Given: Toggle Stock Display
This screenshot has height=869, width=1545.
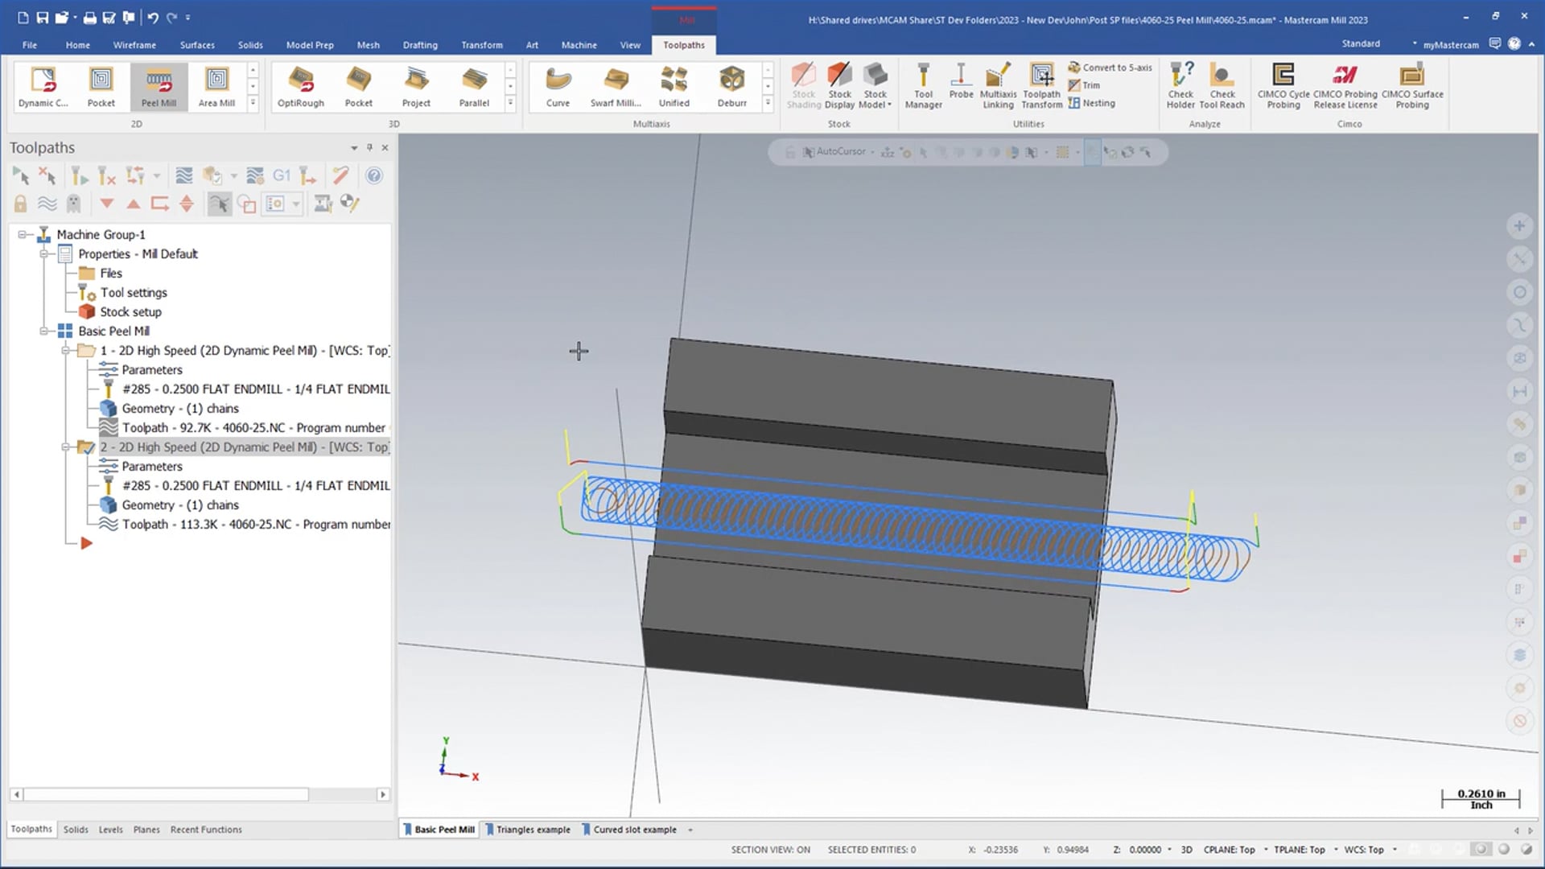Looking at the screenshot, I should point(839,86).
